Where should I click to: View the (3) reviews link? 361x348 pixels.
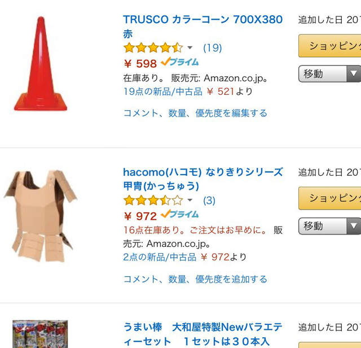pyautogui.click(x=209, y=200)
